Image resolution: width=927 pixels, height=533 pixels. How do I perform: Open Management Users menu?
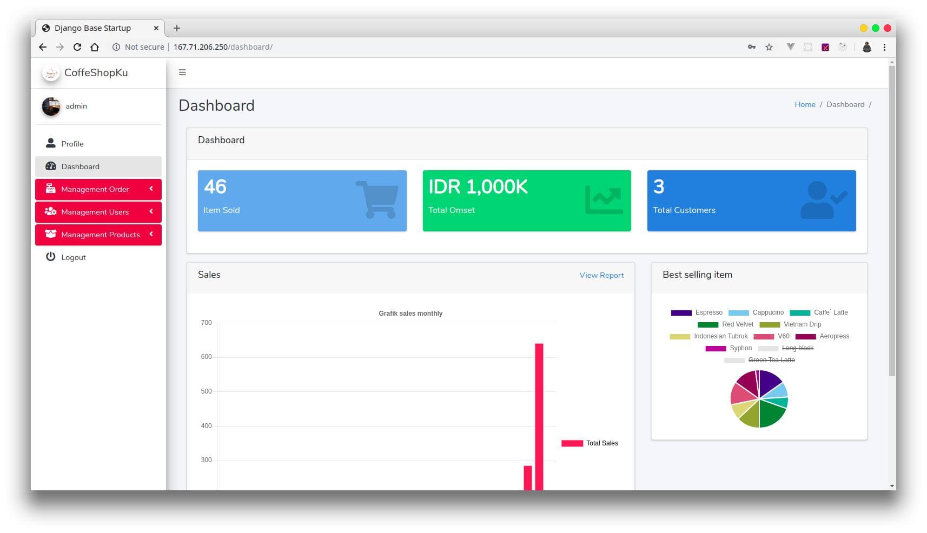(x=98, y=212)
